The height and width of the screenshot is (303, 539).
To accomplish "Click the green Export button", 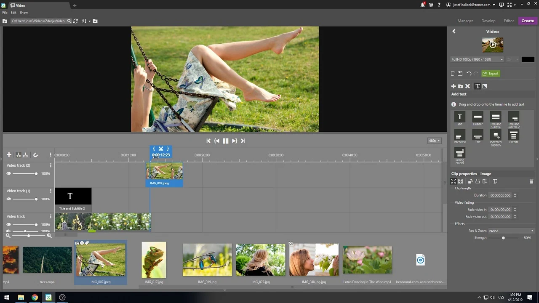I will tap(491, 74).
